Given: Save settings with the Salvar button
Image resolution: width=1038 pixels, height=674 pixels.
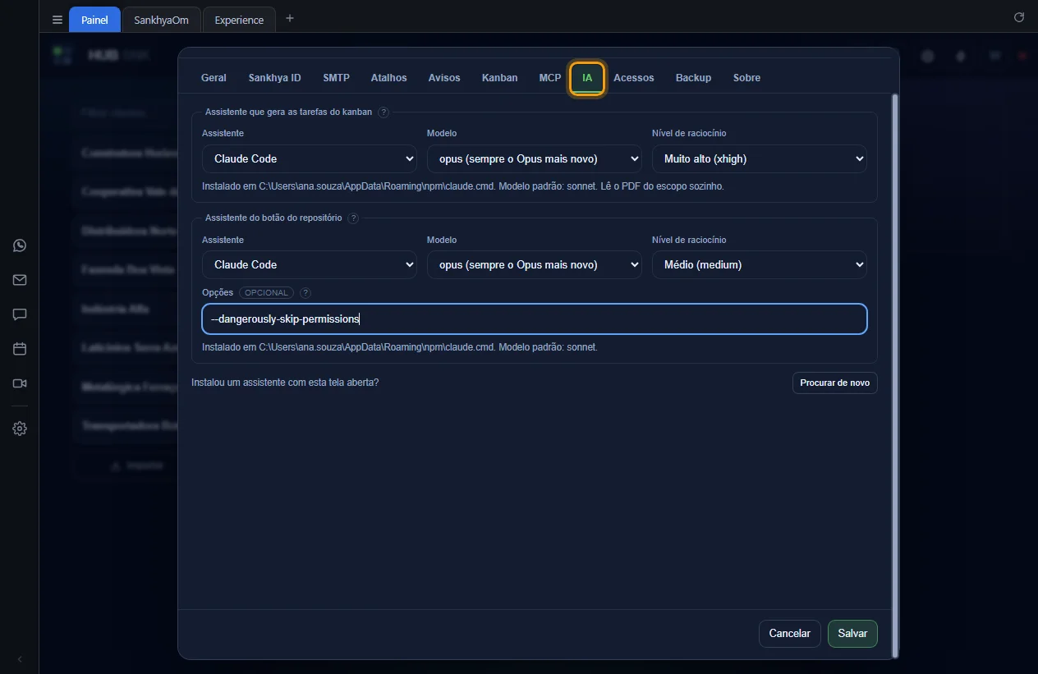Looking at the screenshot, I should (x=853, y=634).
